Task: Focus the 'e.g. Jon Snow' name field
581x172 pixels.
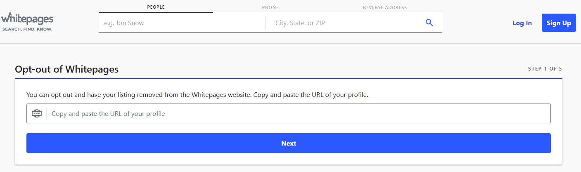Action: point(182,23)
